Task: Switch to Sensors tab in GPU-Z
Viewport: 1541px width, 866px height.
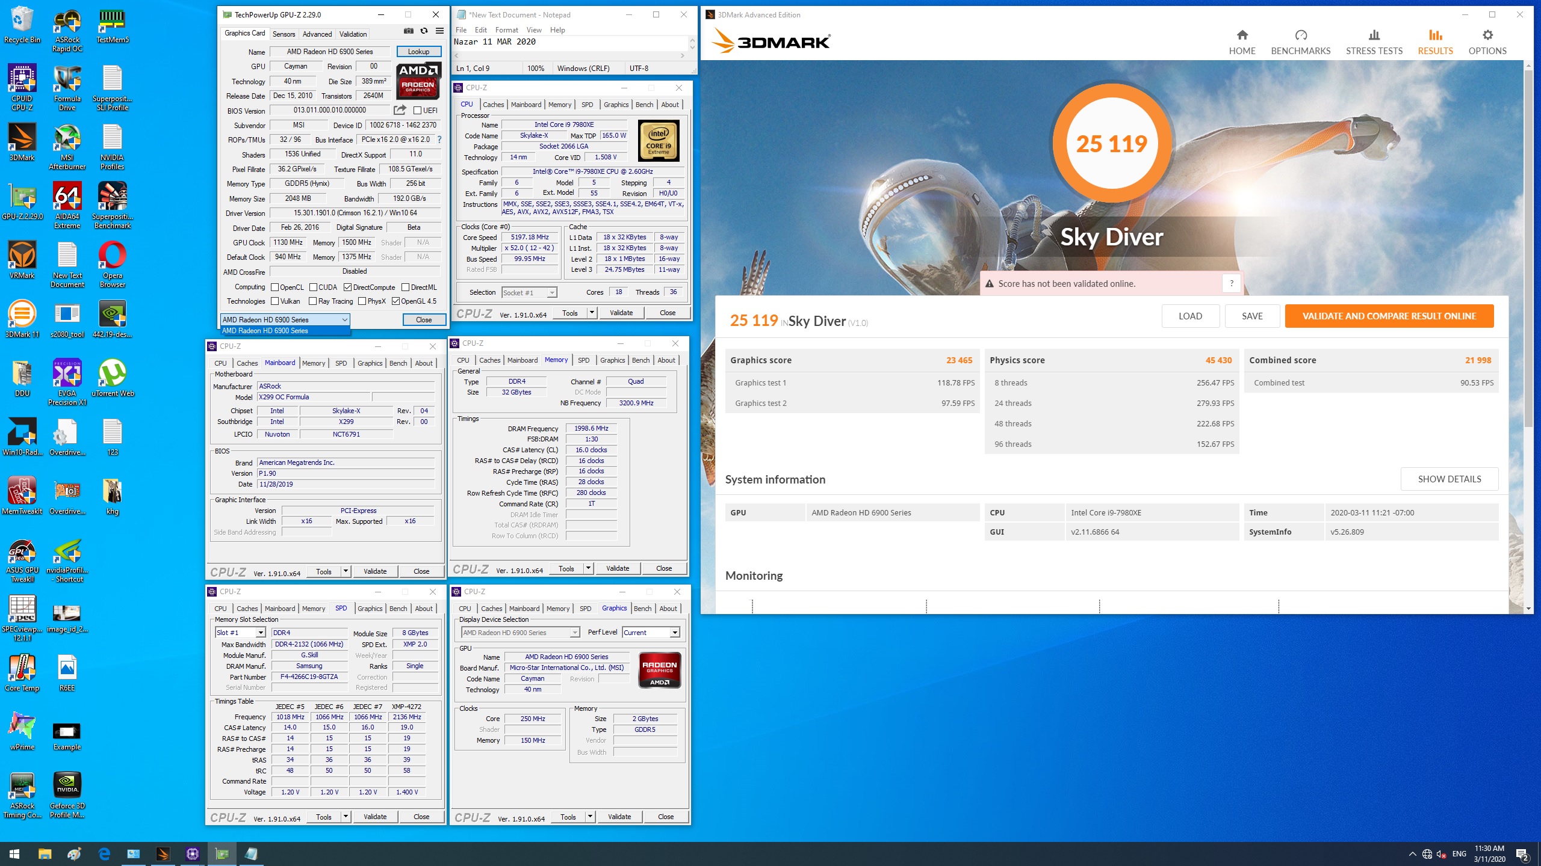Action: pos(284,34)
